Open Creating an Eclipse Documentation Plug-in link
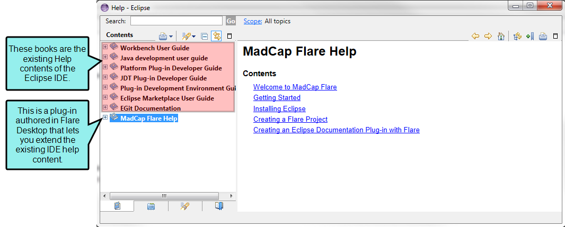 click(337, 130)
